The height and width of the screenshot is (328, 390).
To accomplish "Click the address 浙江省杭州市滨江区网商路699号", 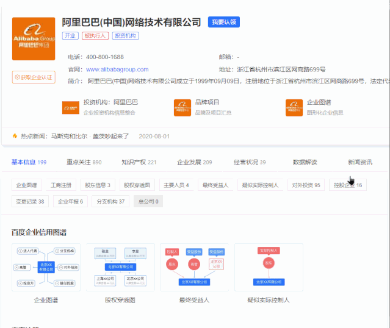I will tap(281, 70).
